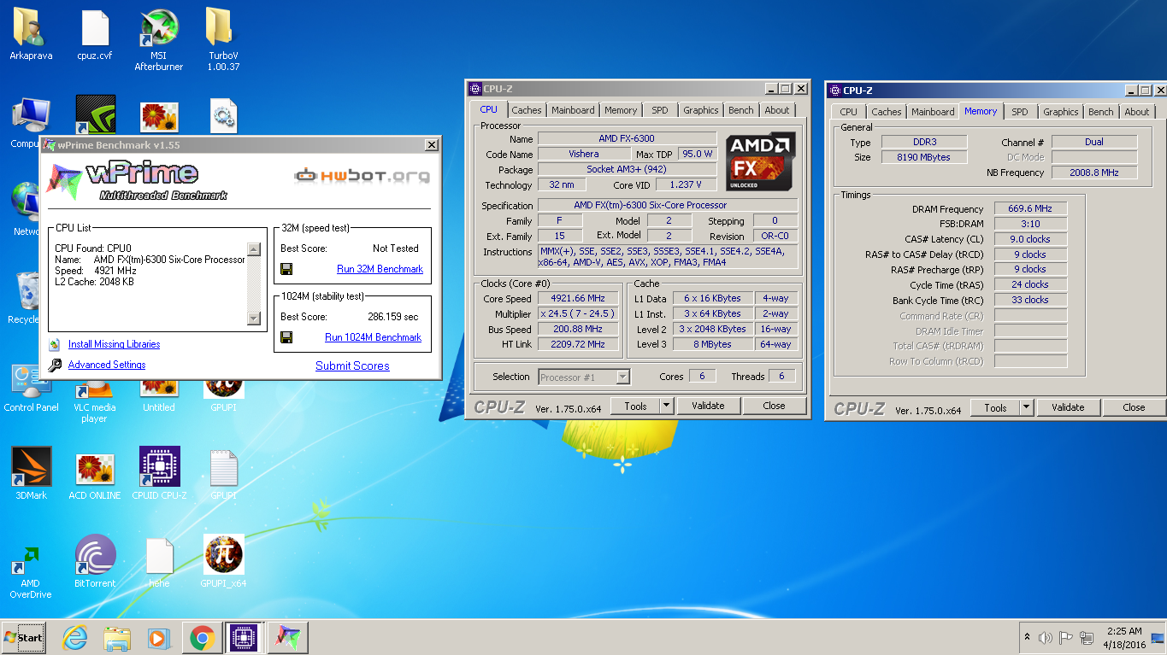This screenshot has width=1167, height=655.
Task: Click Install Missing Libraries icon in wPrime
Action: [55, 344]
